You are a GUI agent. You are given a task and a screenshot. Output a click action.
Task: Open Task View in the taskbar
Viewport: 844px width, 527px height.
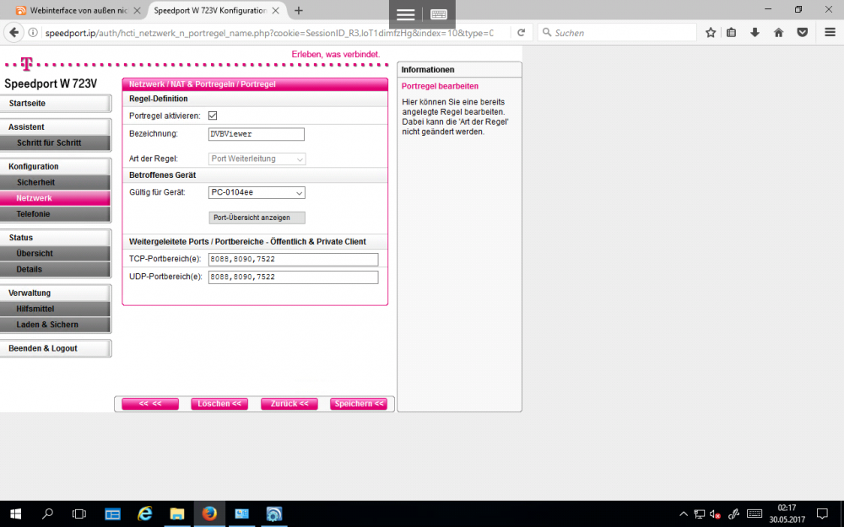pyautogui.click(x=79, y=514)
